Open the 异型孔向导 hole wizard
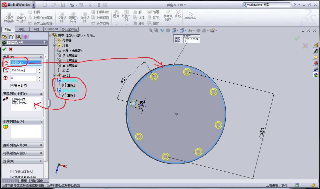 point(73,17)
